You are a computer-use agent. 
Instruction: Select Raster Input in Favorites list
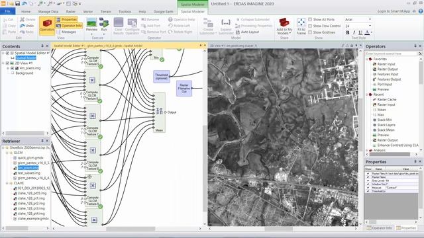[x=386, y=64]
